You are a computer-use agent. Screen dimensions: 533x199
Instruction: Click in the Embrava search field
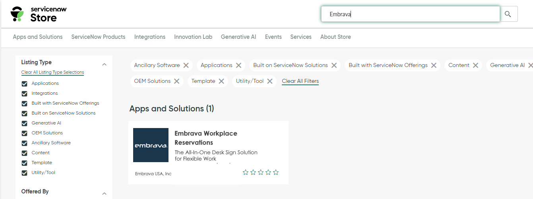click(x=410, y=14)
